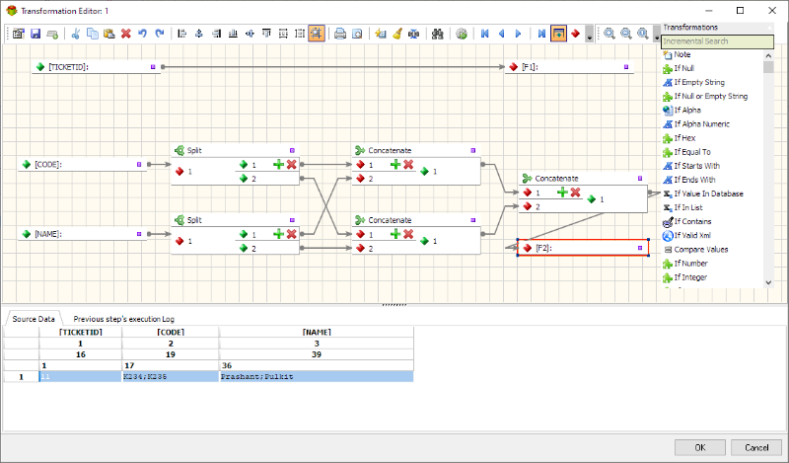
Task: Select If Starts With transformation
Action: (x=697, y=166)
